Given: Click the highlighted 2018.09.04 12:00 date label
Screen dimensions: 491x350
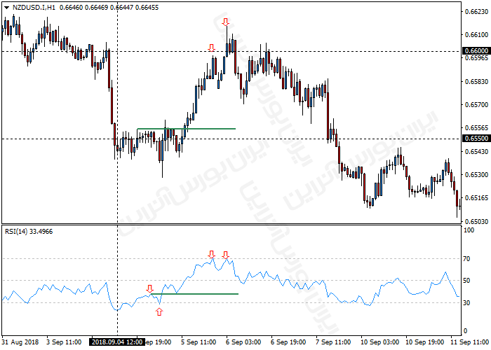Looking at the screenshot, I should [116, 342].
